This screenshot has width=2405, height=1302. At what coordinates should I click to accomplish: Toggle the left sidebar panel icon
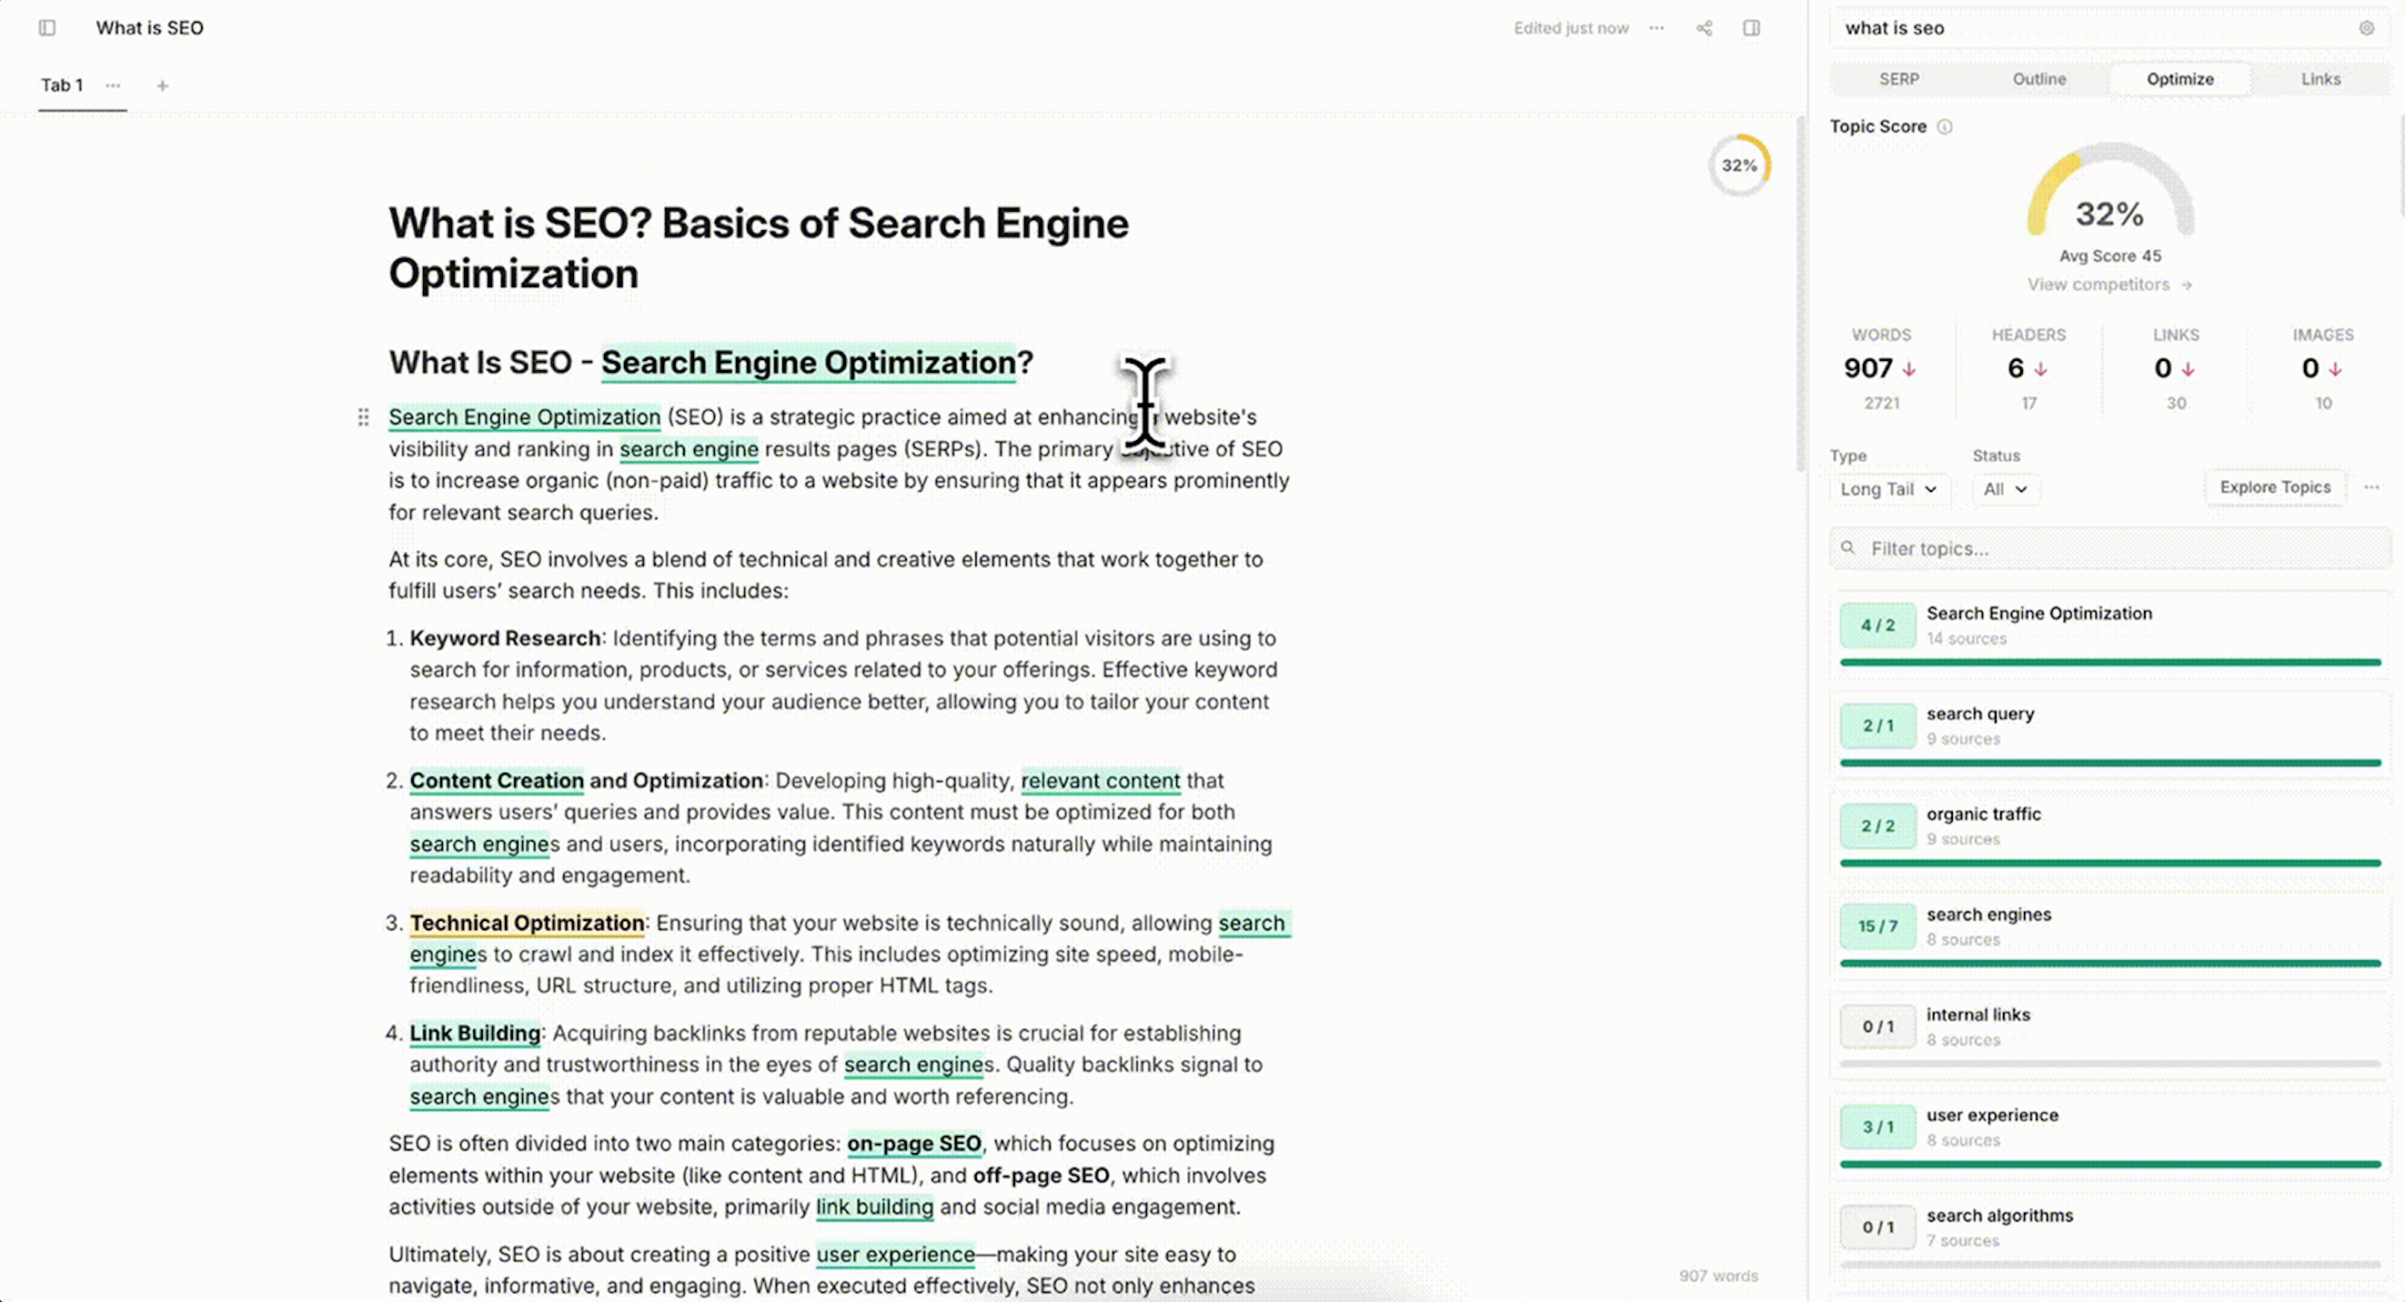coord(46,28)
